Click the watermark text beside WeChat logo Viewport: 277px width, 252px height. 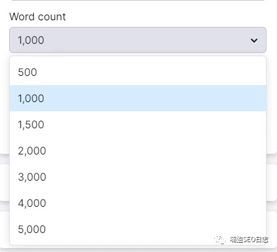pos(249,240)
